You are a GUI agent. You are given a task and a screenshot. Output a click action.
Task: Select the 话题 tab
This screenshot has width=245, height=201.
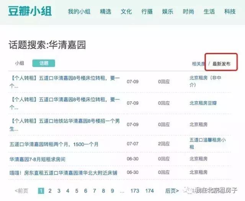pyautogui.click(x=44, y=63)
